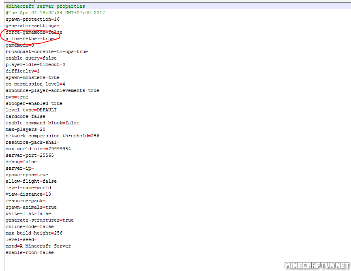This screenshot has width=351, height=271.
Task: Click the 'resource-pack-sha1=' line
Action: tap(33, 143)
